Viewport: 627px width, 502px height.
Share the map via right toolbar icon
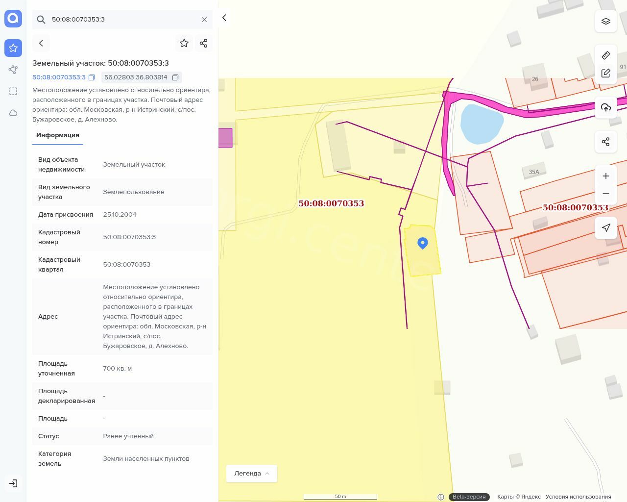(x=606, y=142)
